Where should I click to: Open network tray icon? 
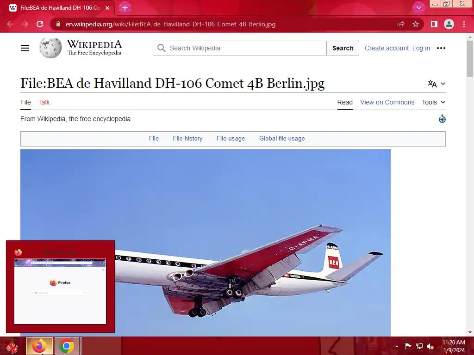419,346
